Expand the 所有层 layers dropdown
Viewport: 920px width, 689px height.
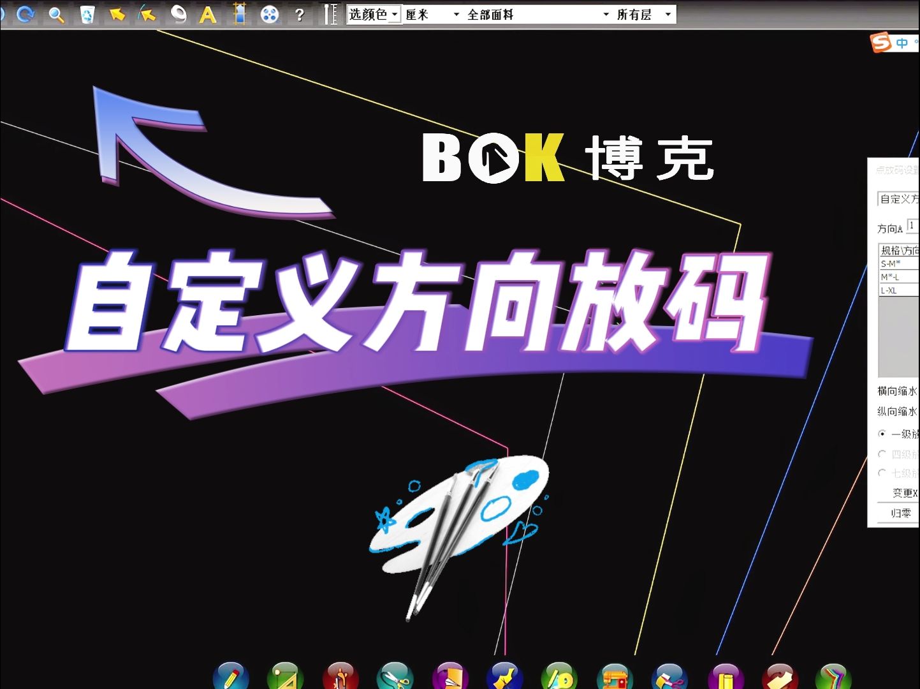click(x=644, y=14)
